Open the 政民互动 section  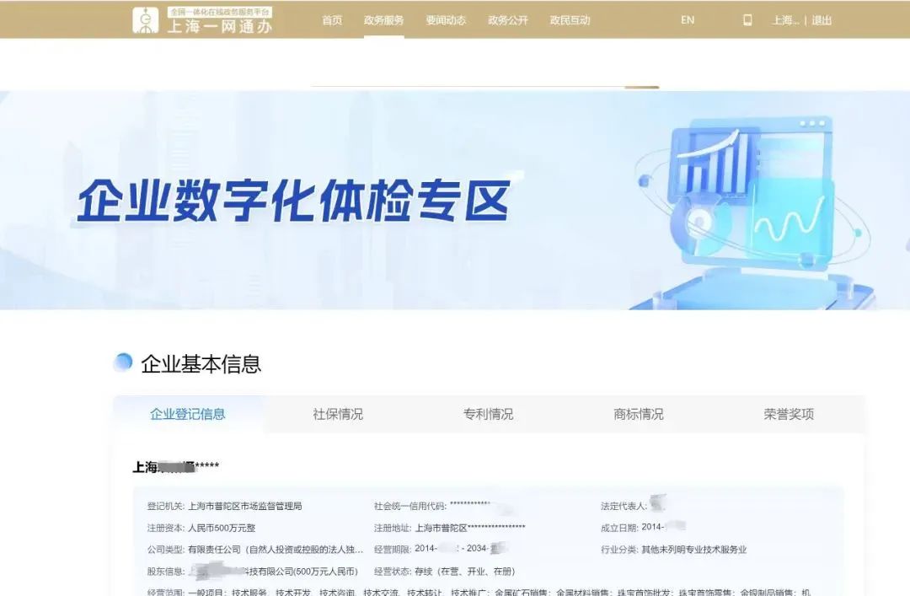(x=569, y=20)
